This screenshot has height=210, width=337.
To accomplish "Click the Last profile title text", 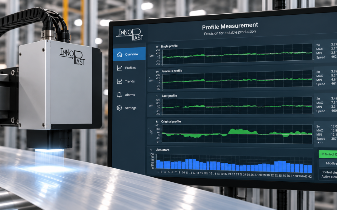I will [169, 96].
